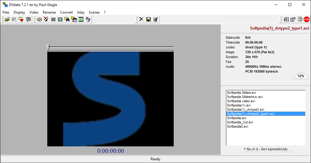Screen dimensions: 311x163
Task: Select Softpedia Slides.avi in file list
Action: pos(266,93)
